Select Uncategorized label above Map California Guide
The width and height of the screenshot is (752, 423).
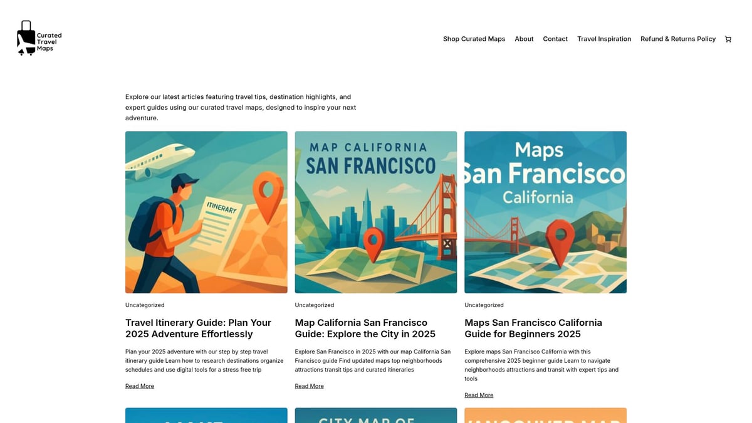coord(315,305)
